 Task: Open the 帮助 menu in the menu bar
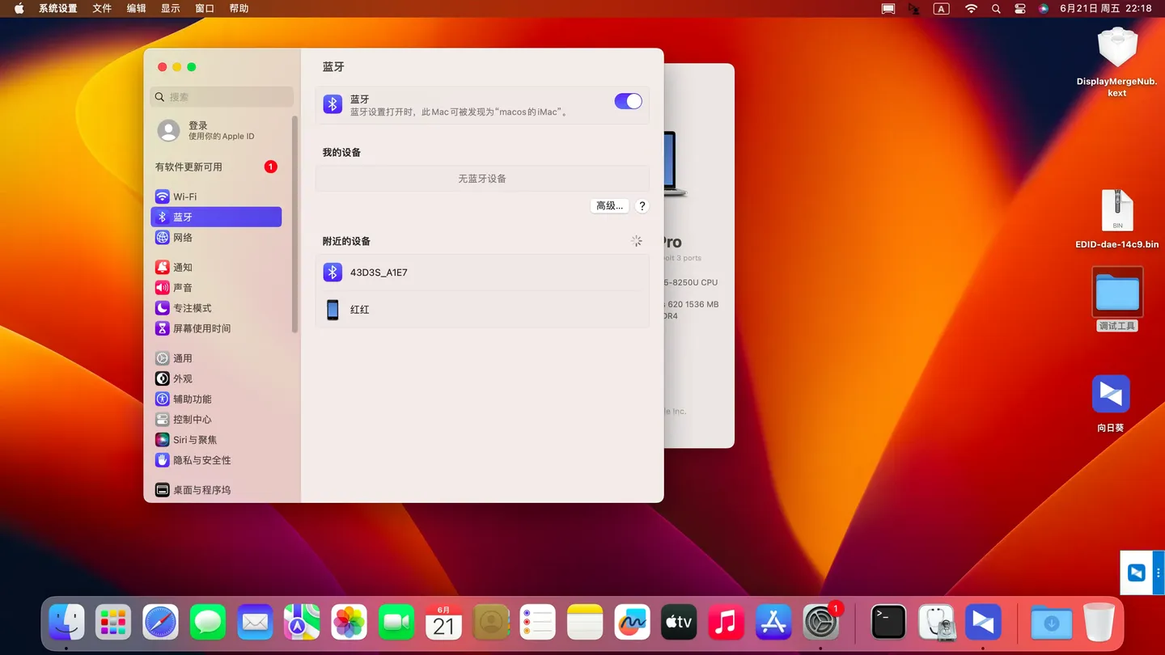pos(238,8)
